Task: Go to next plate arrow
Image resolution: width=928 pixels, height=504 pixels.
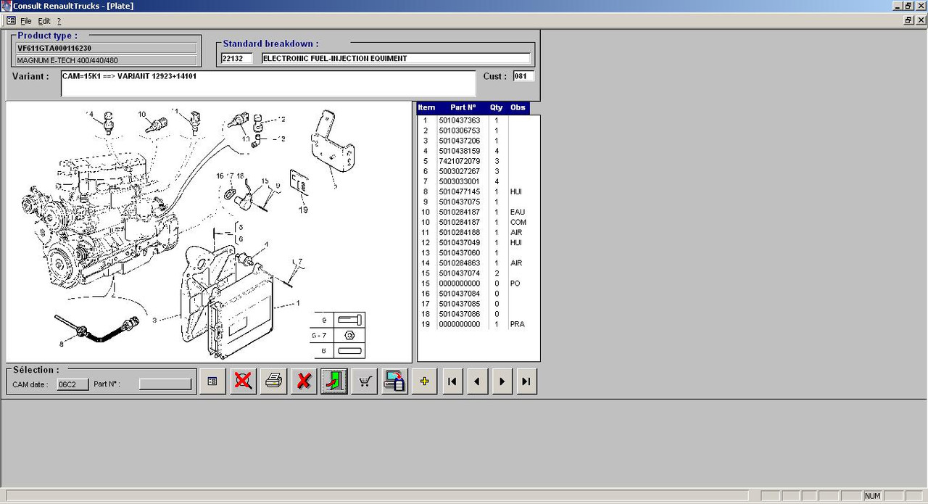Action: (x=502, y=381)
